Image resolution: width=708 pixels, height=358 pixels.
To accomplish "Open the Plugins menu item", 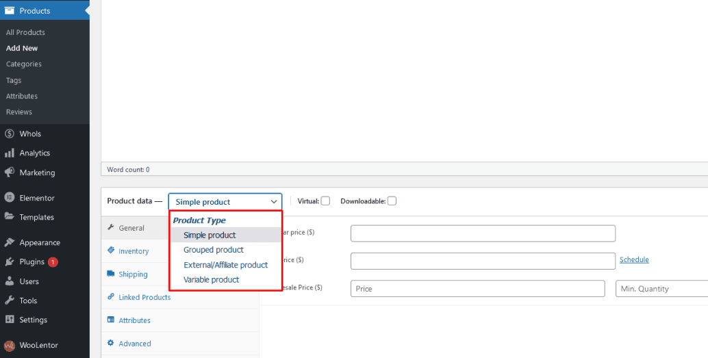I will tap(45, 262).
